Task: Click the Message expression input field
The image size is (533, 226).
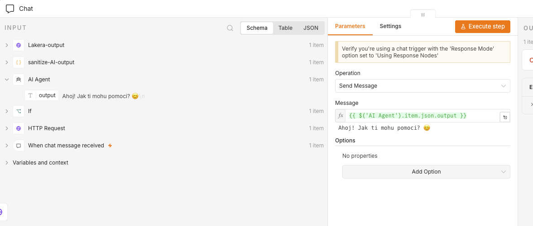Action: pyautogui.click(x=423, y=116)
